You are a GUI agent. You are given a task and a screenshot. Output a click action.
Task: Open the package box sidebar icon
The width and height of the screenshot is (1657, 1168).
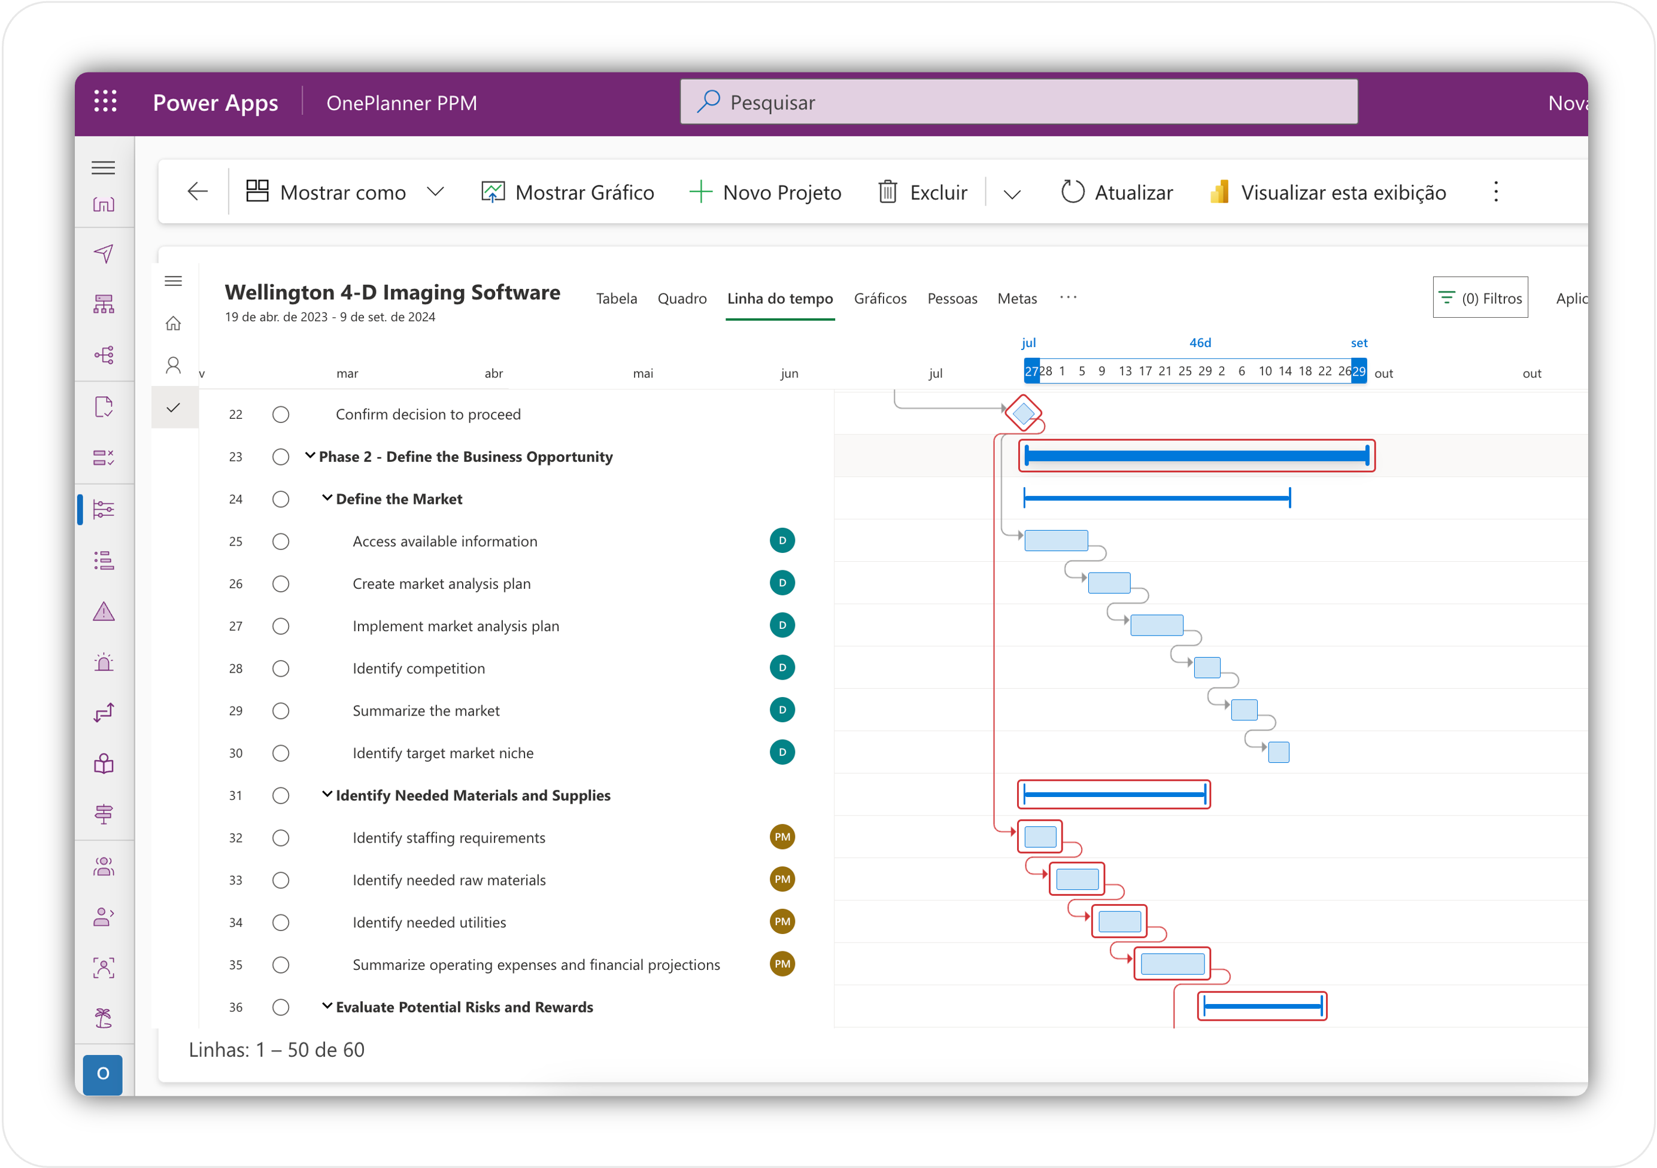tap(103, 764)
